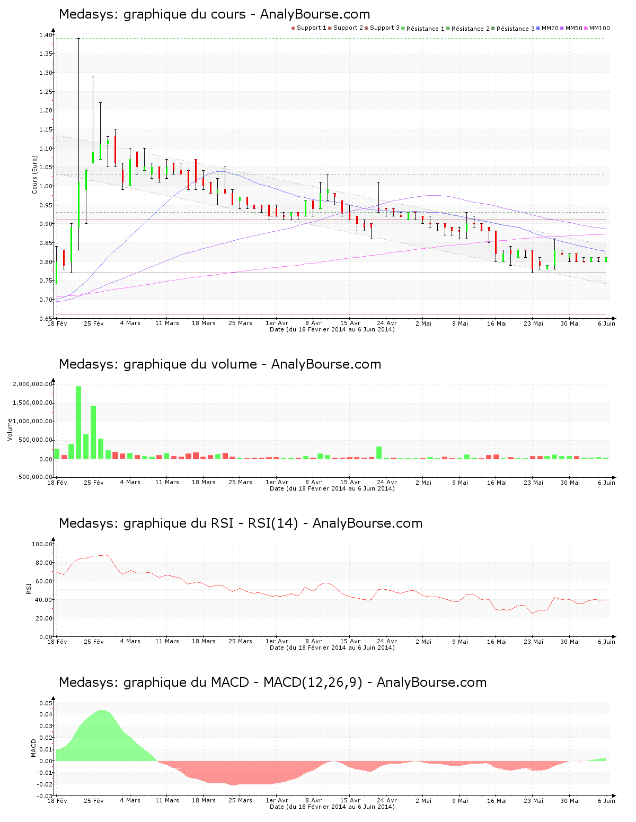
Task: Click the 1.00 value on price axis
Action: 45,186
